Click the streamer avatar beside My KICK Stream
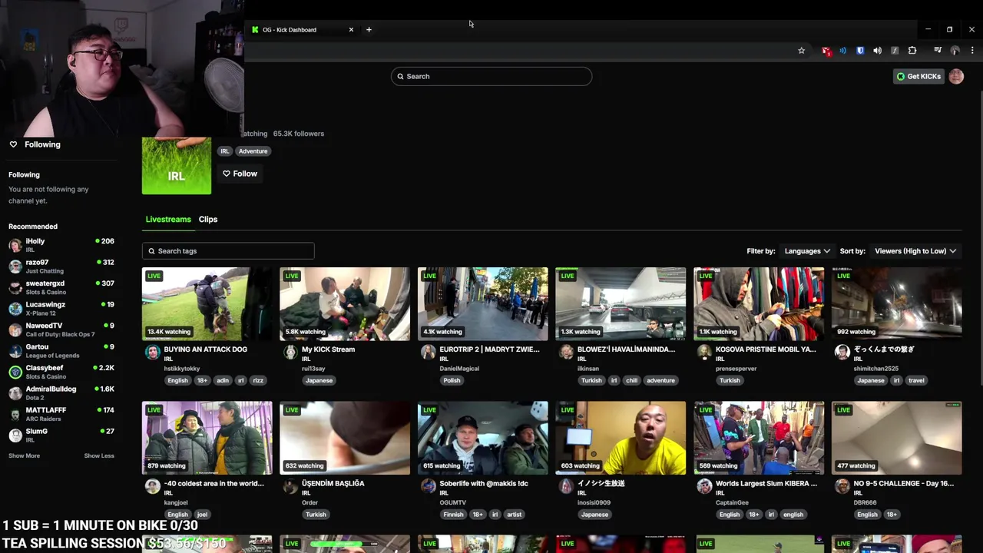Screen dimensions: 983x553 click(x=290, y=353)
